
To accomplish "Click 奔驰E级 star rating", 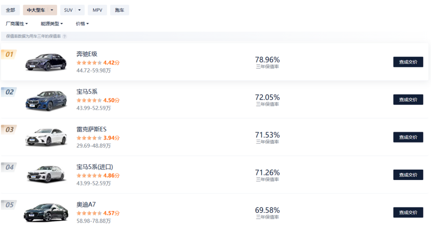I will coord(89,63).
